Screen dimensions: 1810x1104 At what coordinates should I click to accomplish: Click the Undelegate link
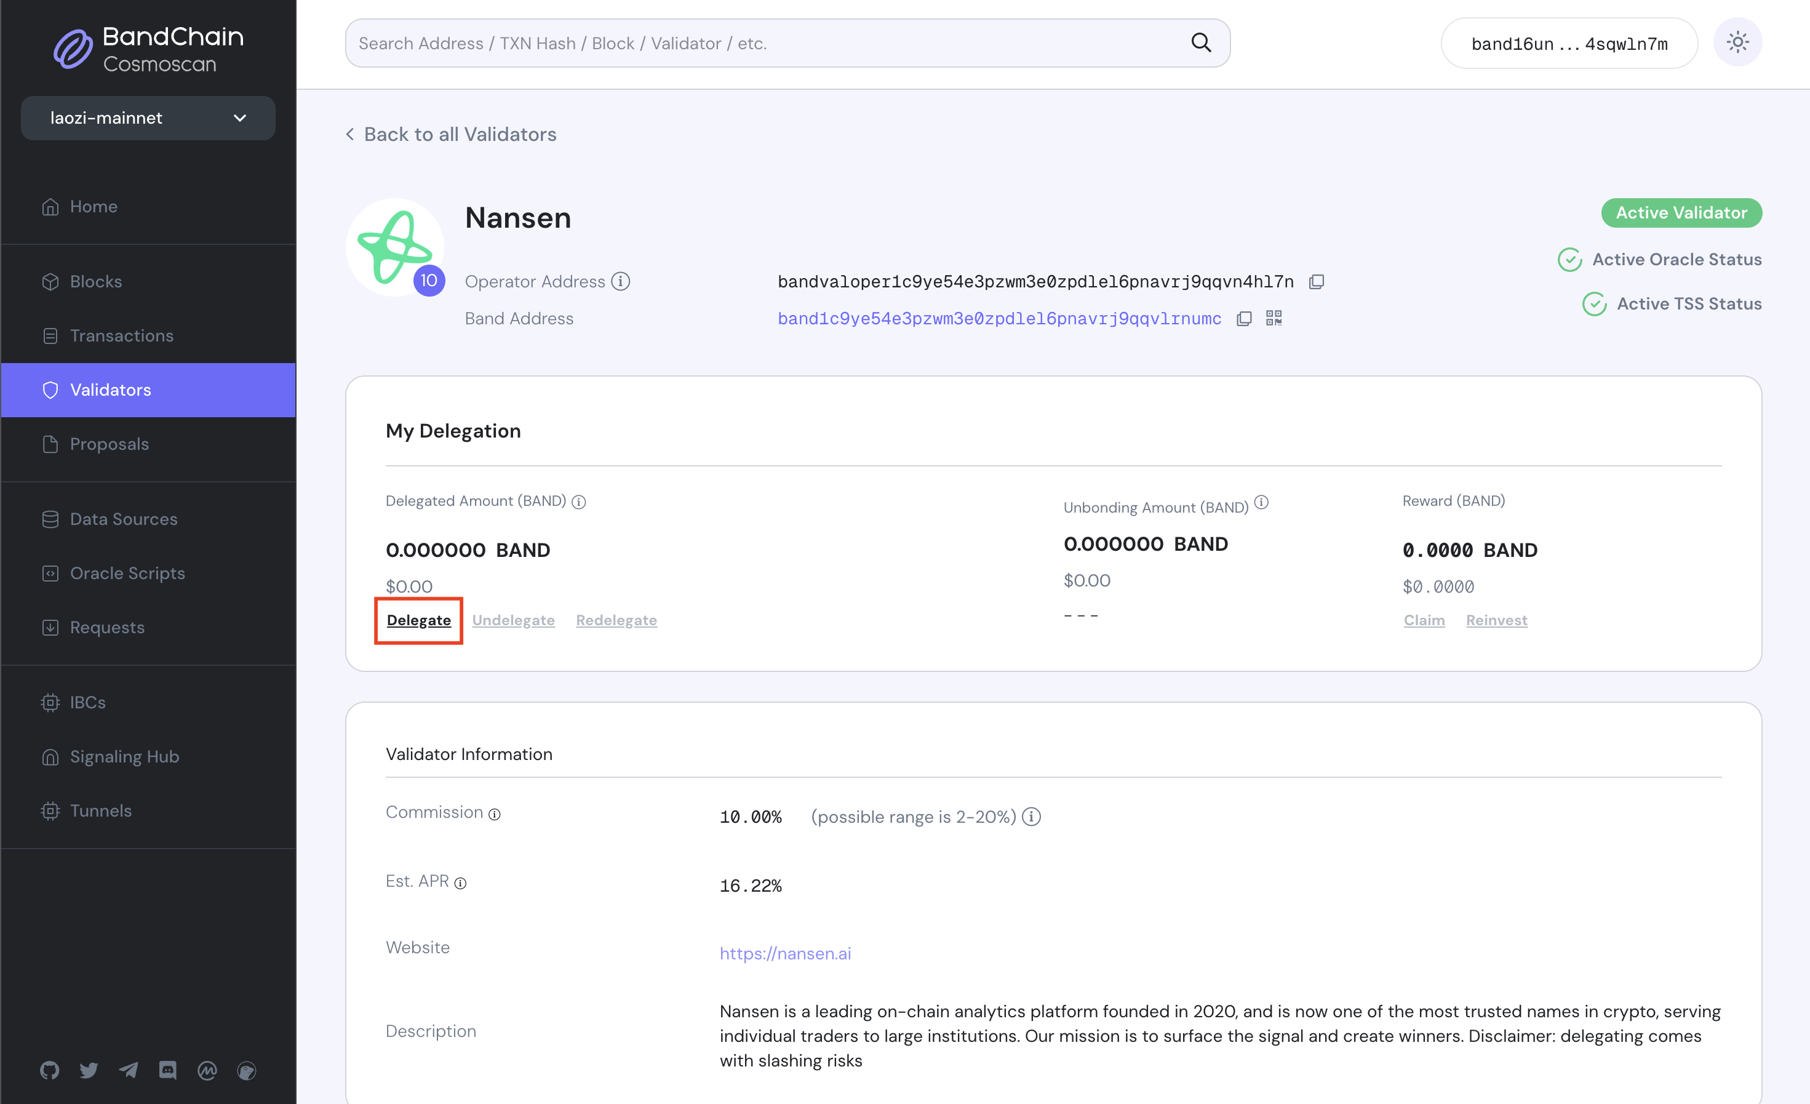tap(514, 620)
